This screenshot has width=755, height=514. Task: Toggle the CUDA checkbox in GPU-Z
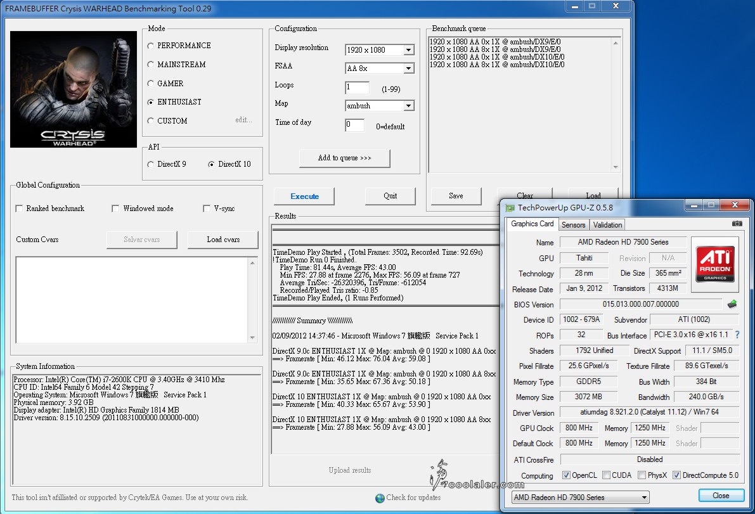point(606,475)
